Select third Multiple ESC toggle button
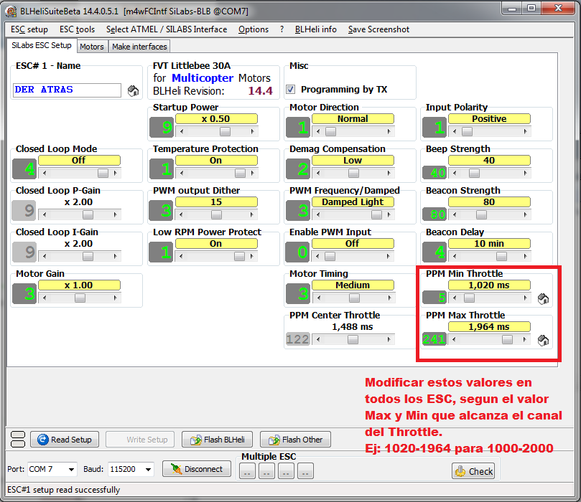 click(x=286, y=471)
